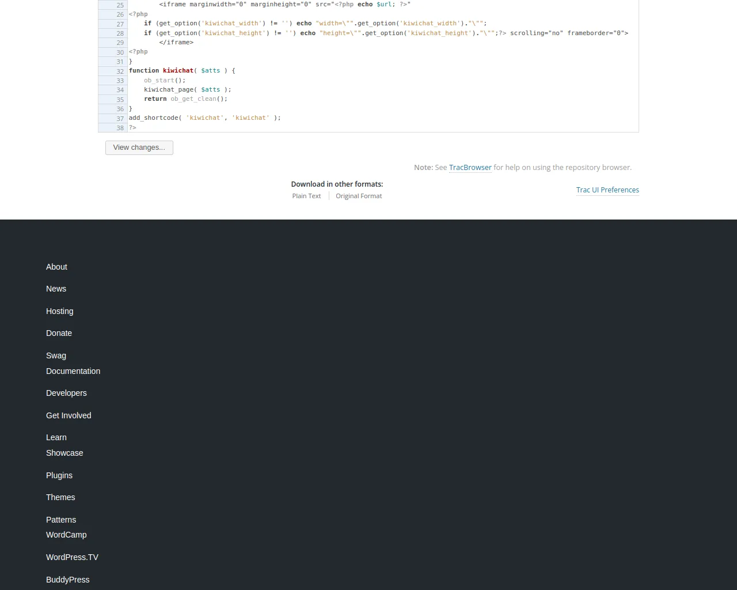
Task: Click the 'kiwichat_page( $atts );' code text
Action: 188,90
